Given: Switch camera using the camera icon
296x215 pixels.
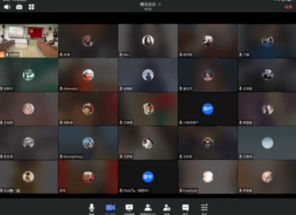Looking at the screenshot, I should [x=19, y=7].
